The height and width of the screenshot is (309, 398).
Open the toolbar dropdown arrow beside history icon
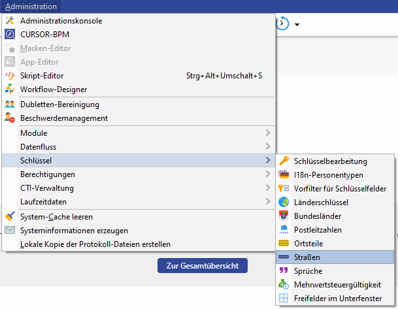[x=297, y=25]
